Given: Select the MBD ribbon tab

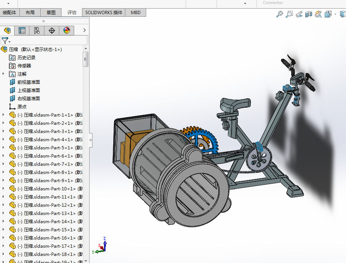Looking at the screenshot, I should 136,12.
